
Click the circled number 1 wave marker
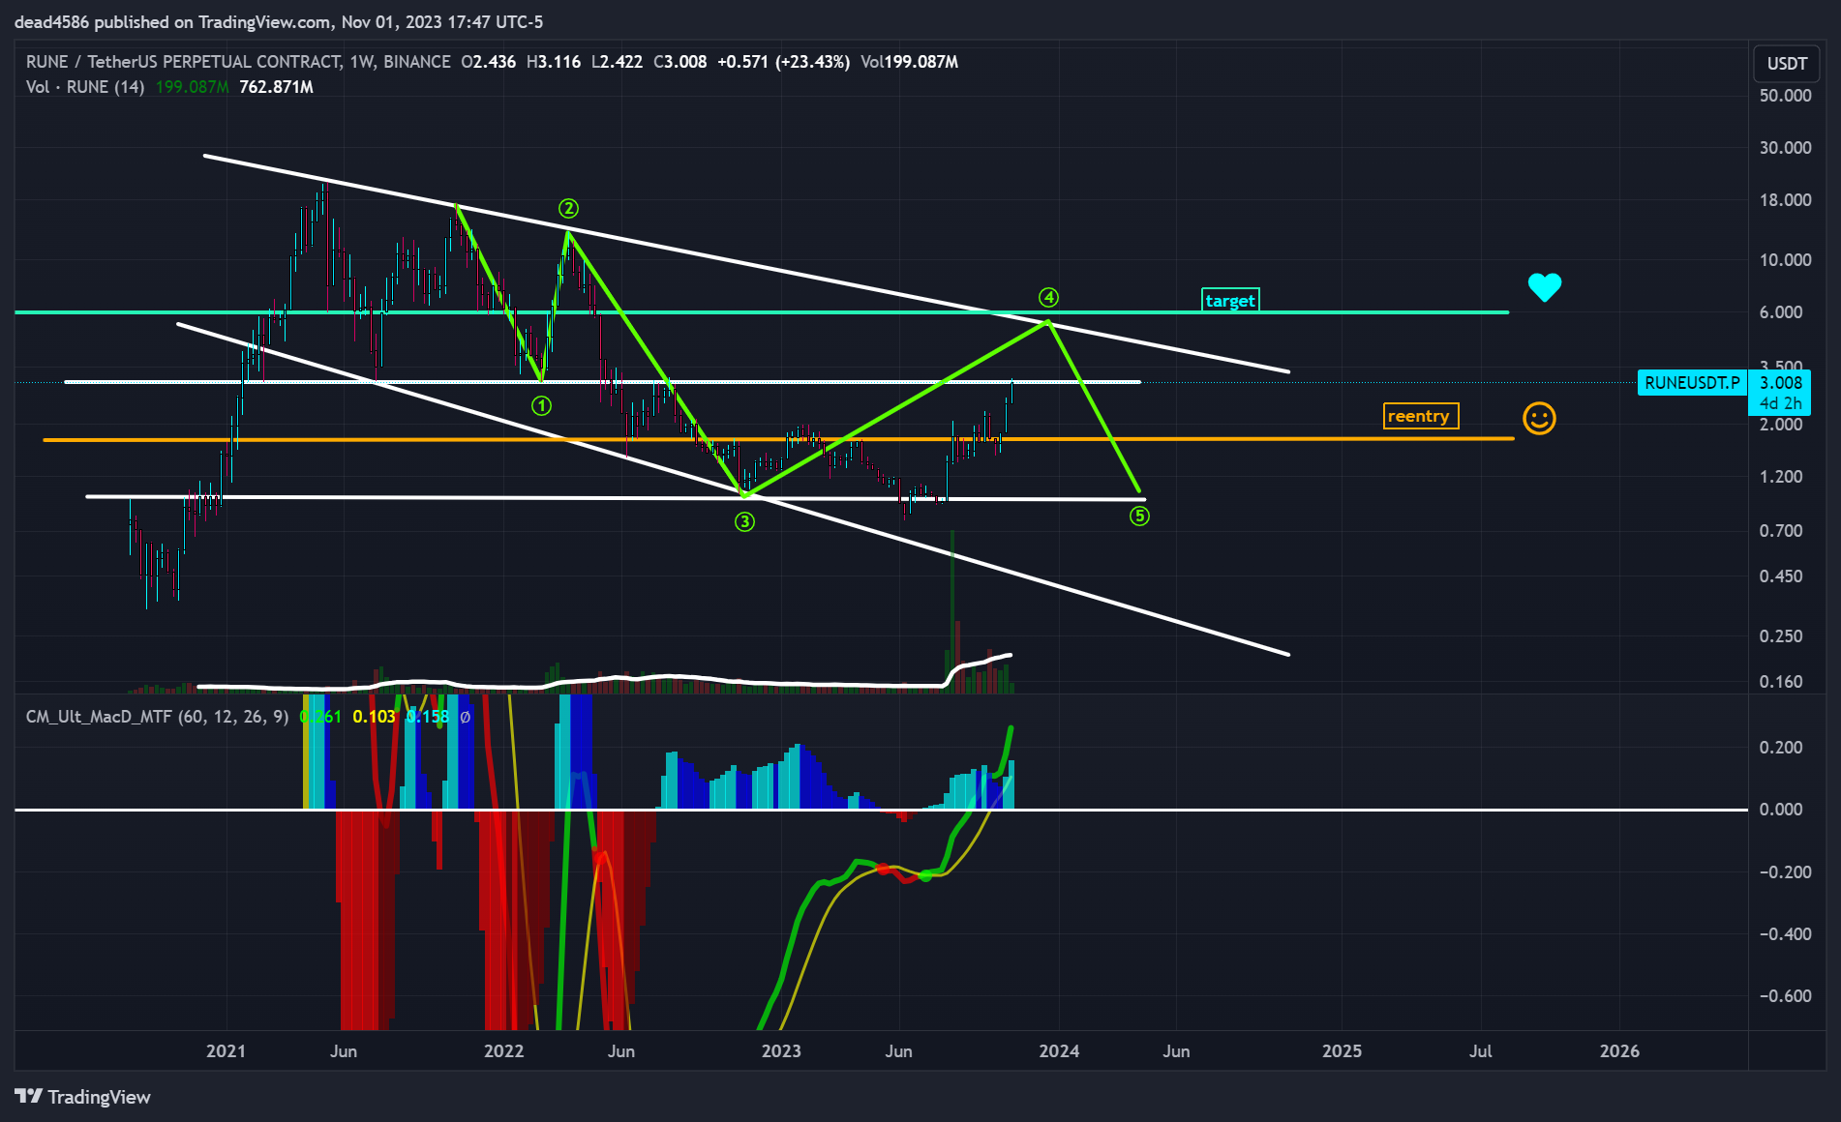click(542, 406)
